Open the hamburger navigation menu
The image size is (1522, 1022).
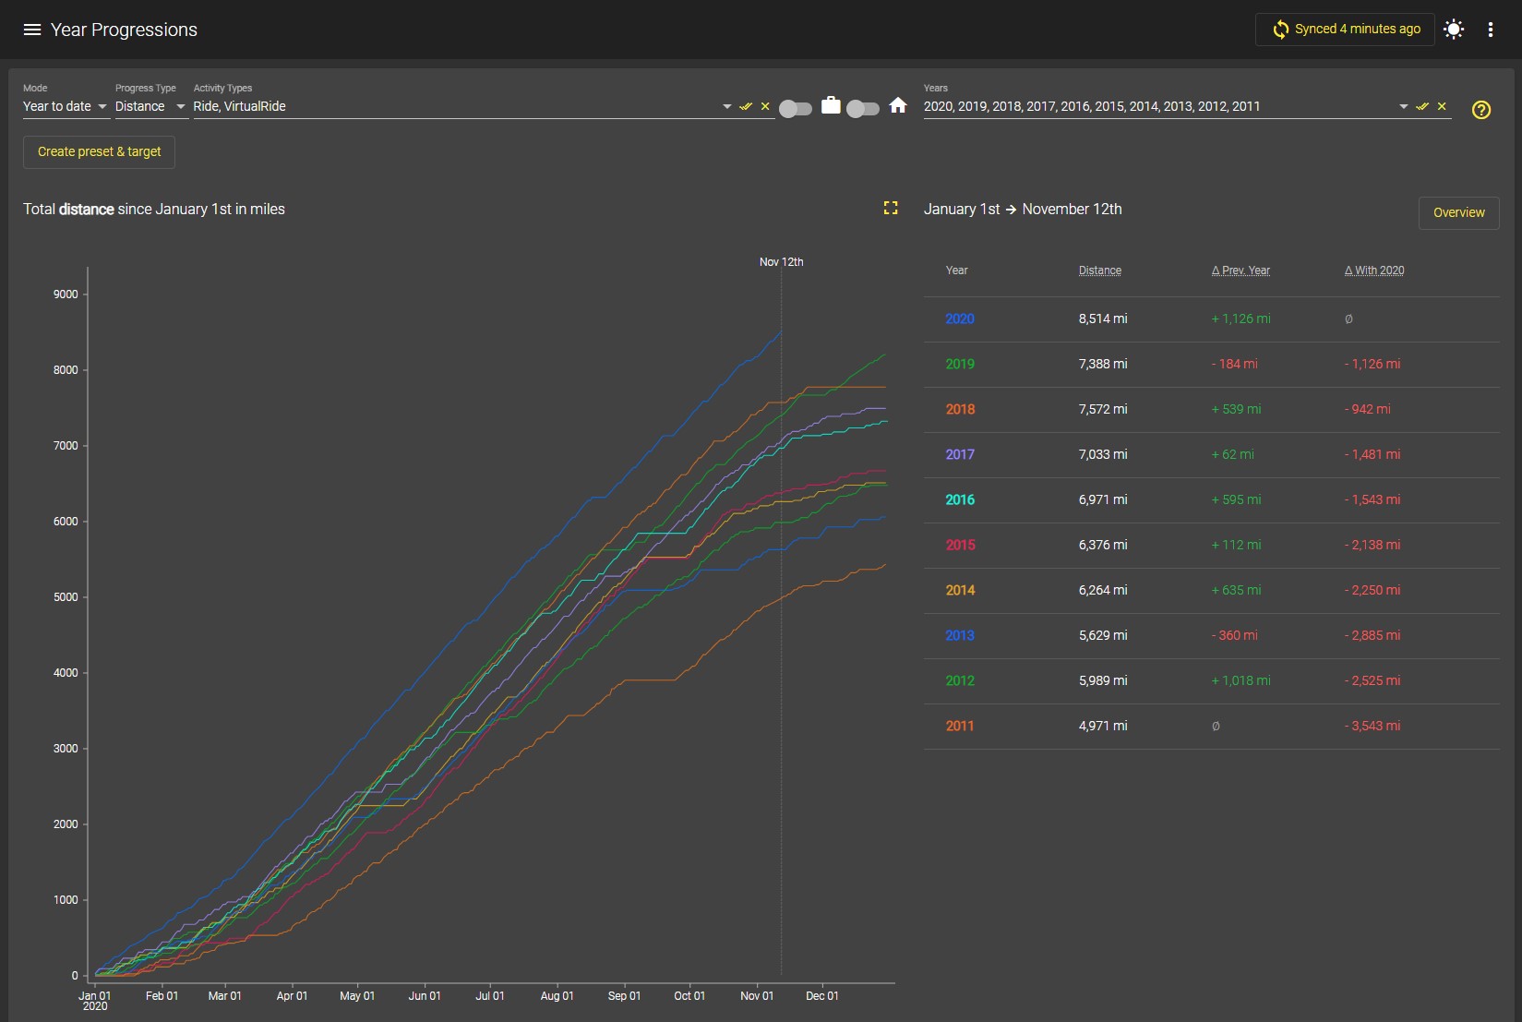pos(32,30)
